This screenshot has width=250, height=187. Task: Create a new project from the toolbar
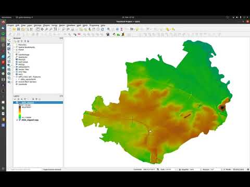tap(10, 30)
